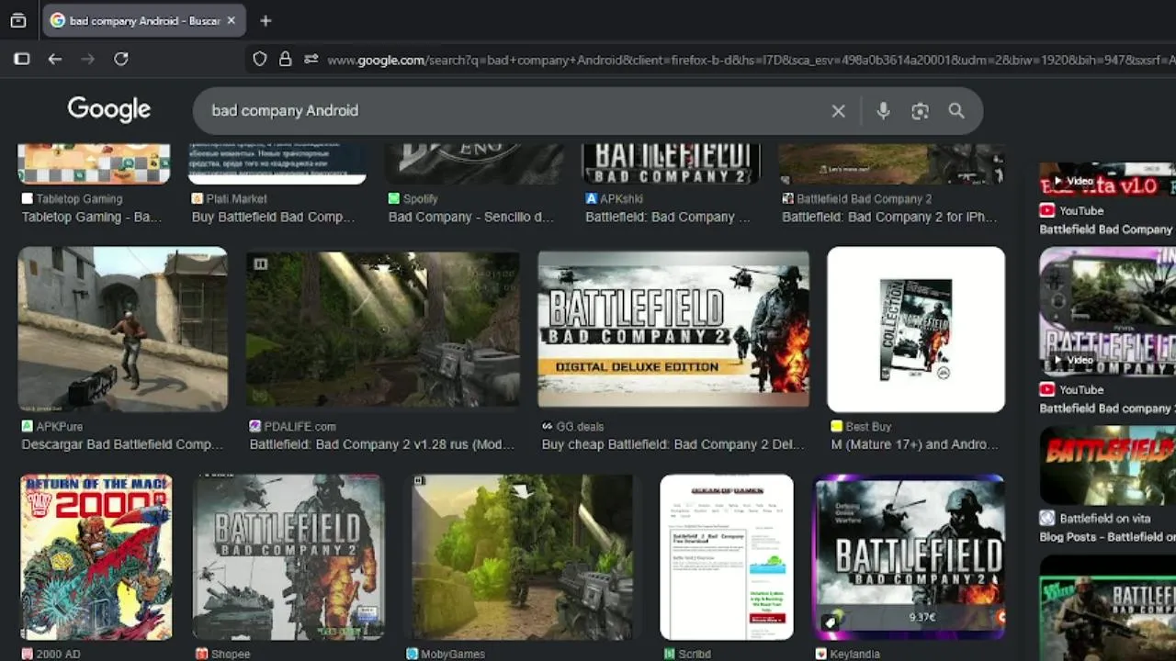Viewport: 1176px width, 661px height.
Task: Click the 2000 AD source label
Action: (58, 654)
